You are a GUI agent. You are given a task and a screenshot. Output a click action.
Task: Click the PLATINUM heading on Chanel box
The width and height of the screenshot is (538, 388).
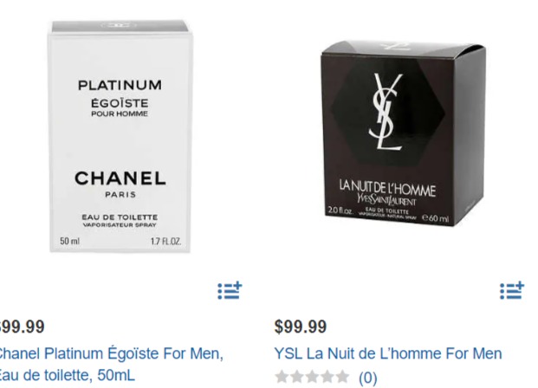[120, 85]
